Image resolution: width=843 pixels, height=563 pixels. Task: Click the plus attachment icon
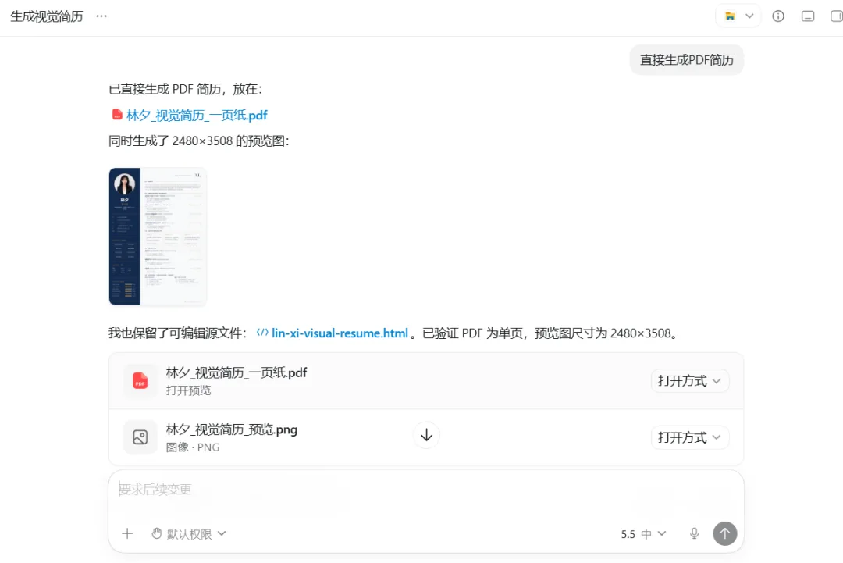tap(127, 533)
